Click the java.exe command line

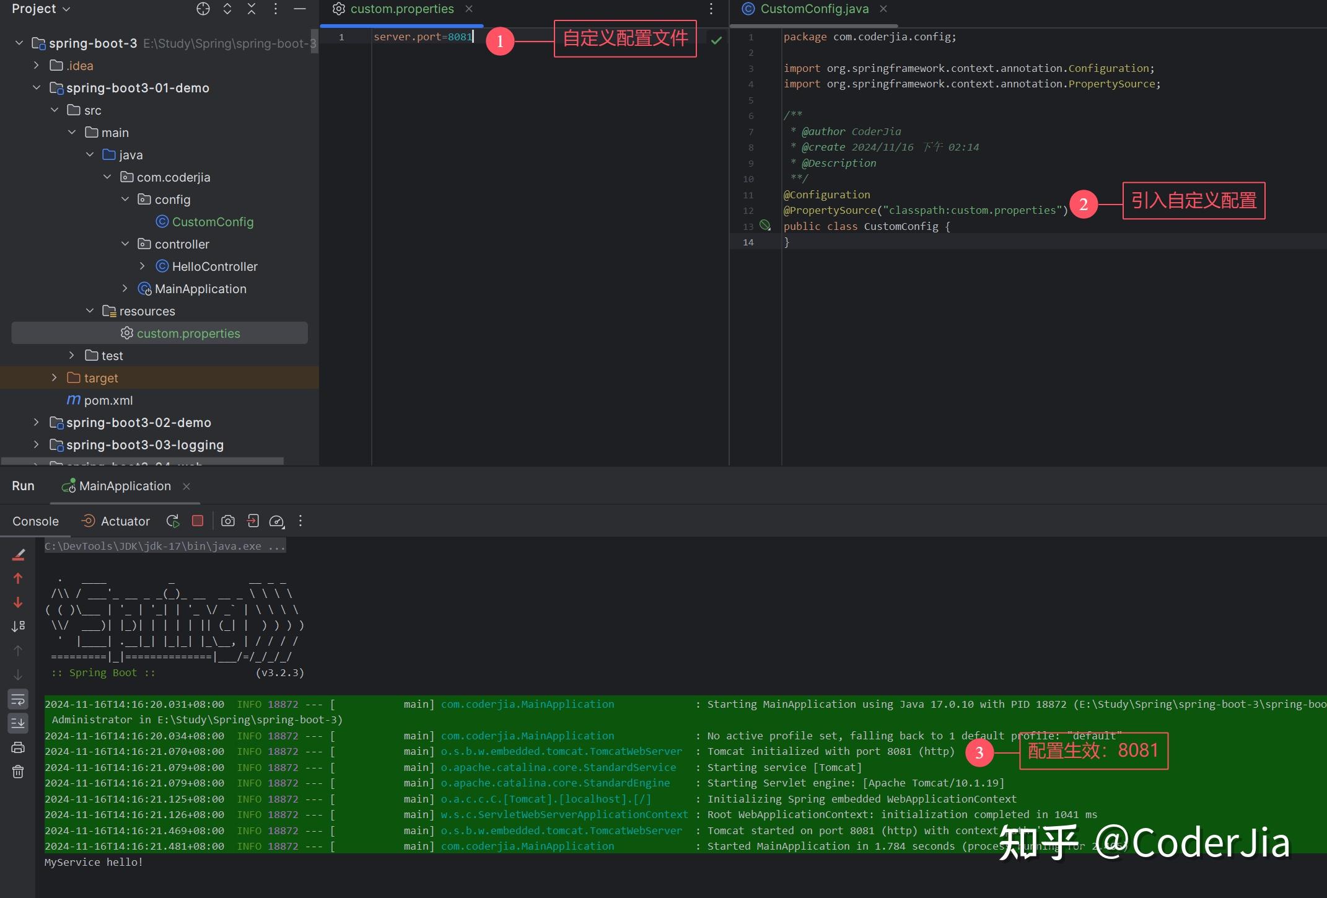(165, 546)
